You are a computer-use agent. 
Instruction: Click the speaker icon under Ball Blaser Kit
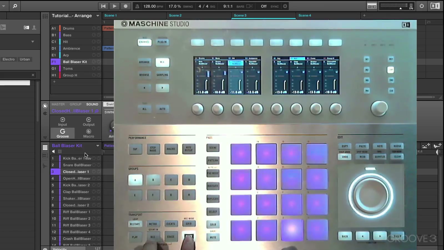click(54, 151)
